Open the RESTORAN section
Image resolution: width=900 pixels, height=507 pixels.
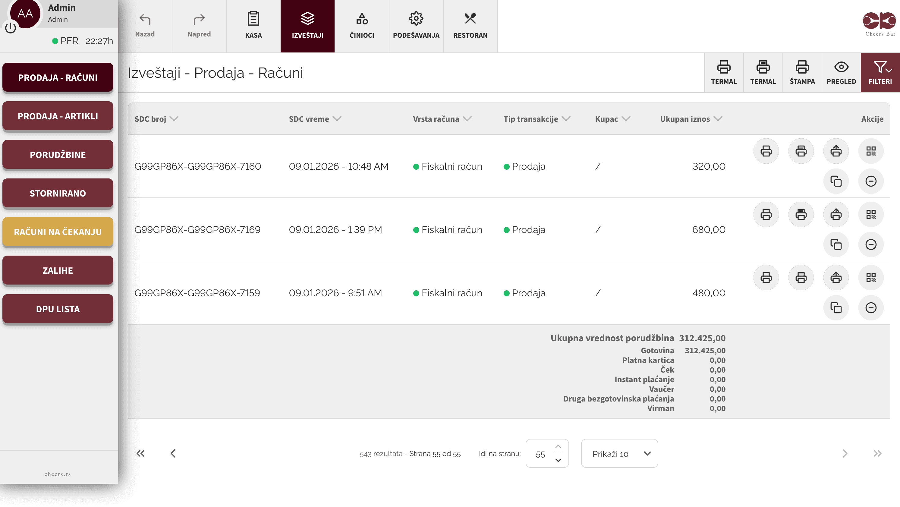click(470, 26)
